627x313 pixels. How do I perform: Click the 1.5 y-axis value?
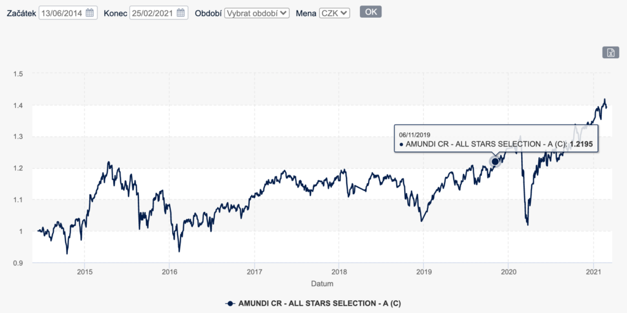click(x=19, y=74)
